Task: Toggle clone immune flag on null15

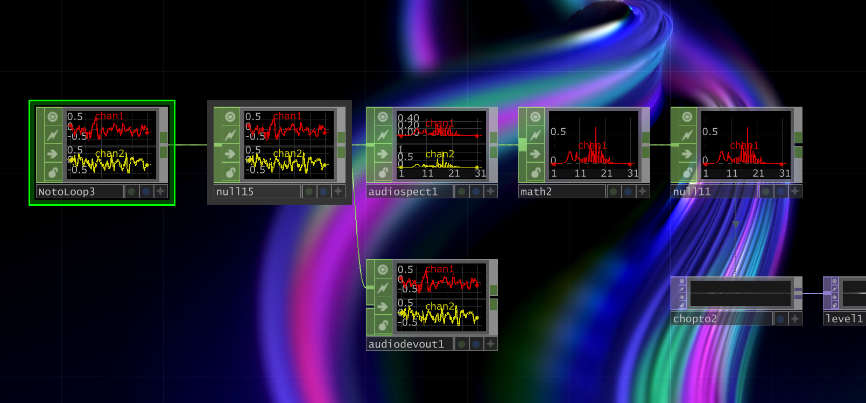Action: [x=230, y=135]
